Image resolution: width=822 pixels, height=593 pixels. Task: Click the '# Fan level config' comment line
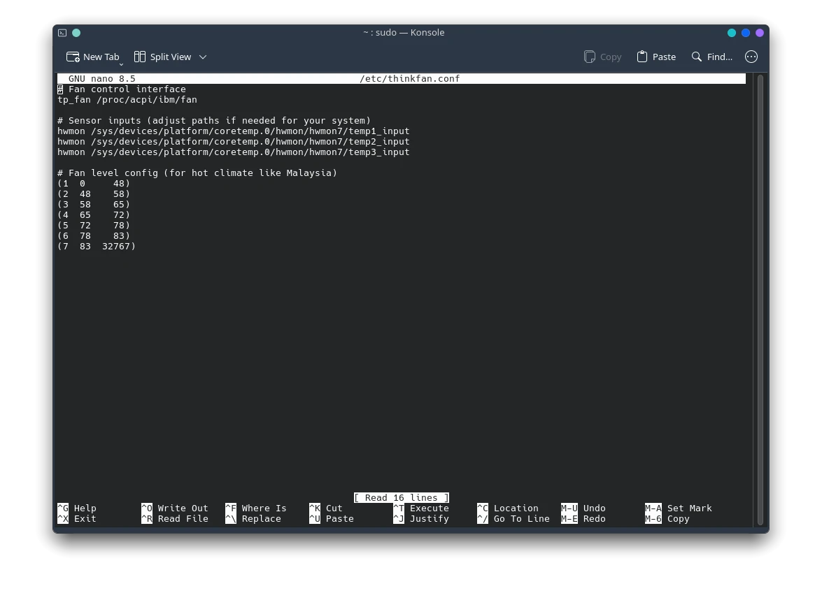click(197, 173)
